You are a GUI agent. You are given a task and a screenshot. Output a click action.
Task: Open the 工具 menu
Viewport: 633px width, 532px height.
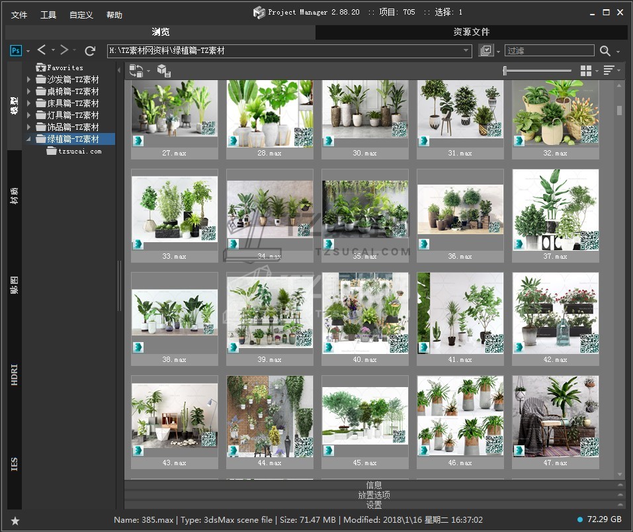pos(48,15)
